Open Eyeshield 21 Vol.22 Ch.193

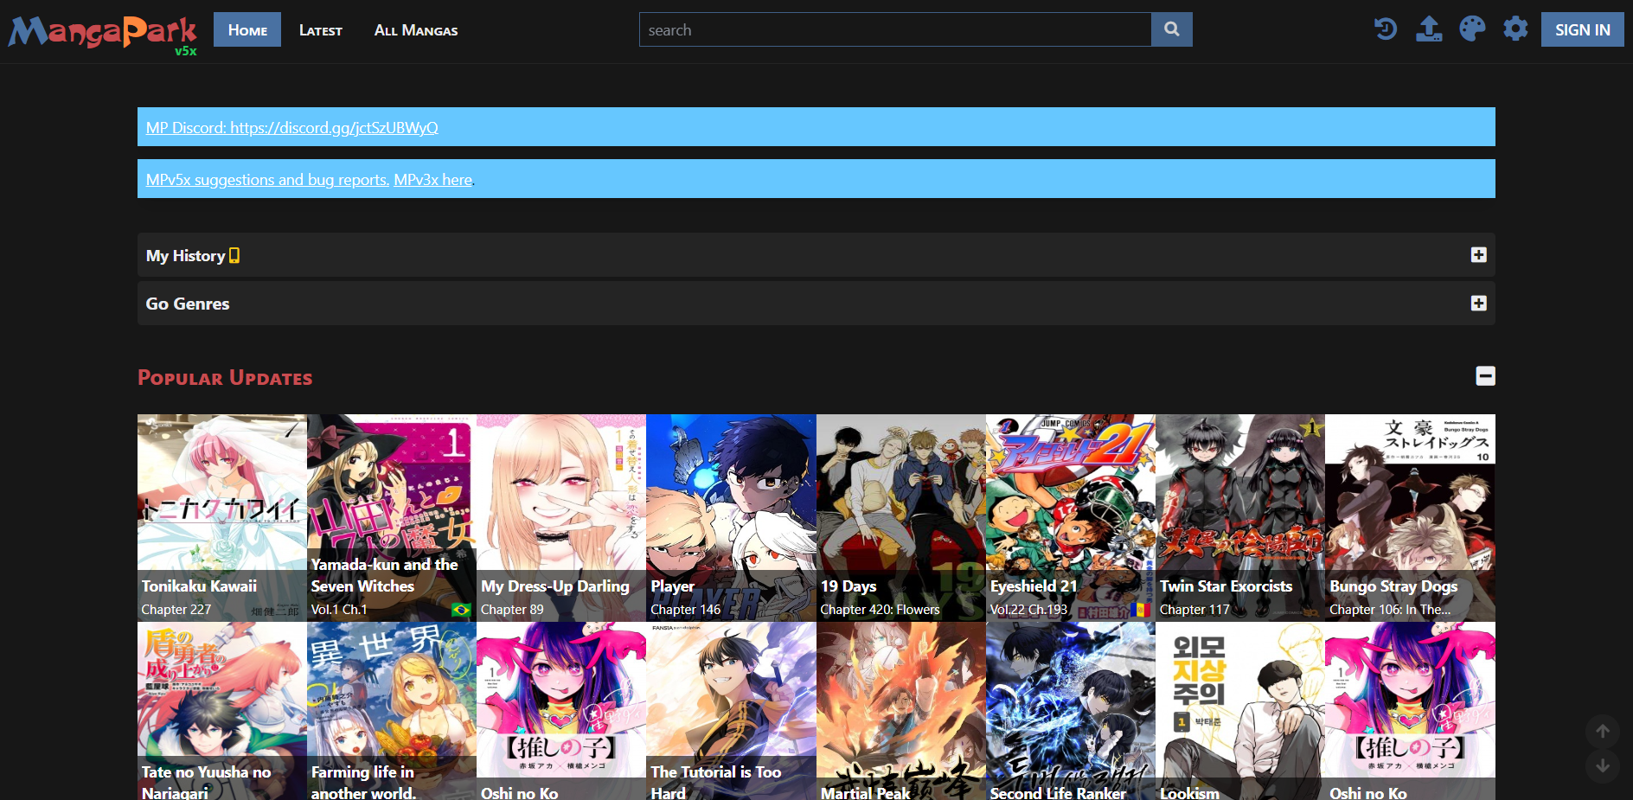[1028, 610]
